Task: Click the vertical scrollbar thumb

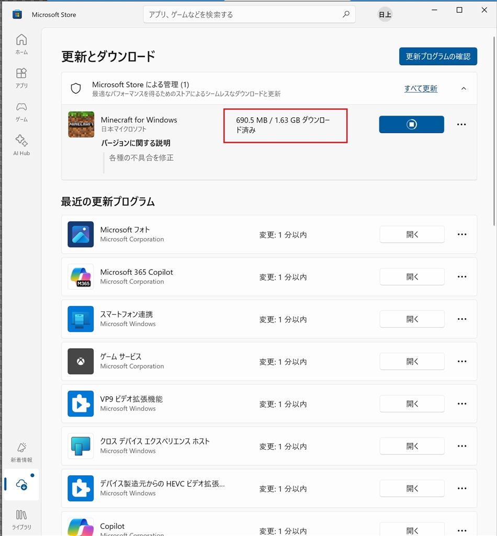Action: click(x=494, y=131)
